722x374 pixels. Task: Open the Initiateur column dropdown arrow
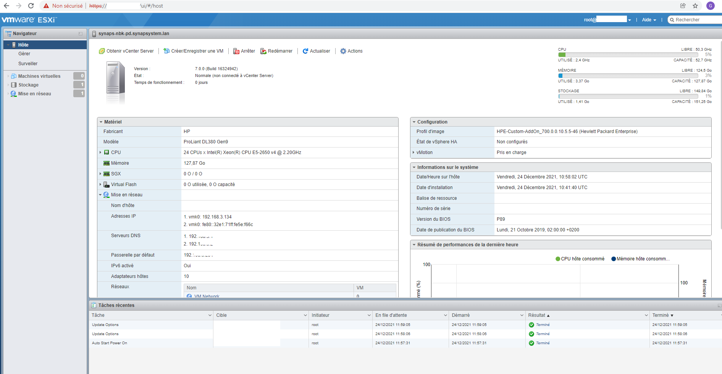(369, 315)
